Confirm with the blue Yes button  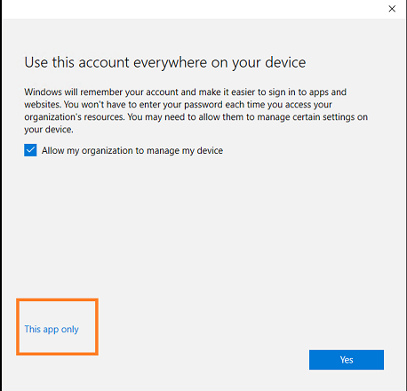click(347, 360)
